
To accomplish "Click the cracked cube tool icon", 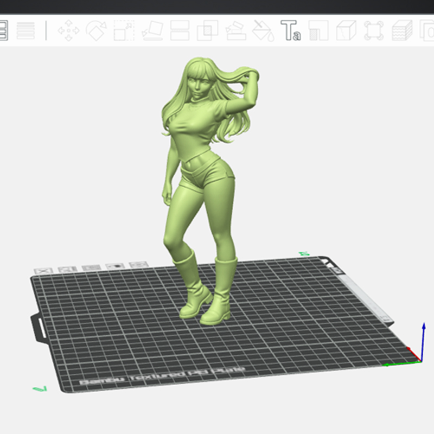I will pyautogui.click(x=346, y=30).
